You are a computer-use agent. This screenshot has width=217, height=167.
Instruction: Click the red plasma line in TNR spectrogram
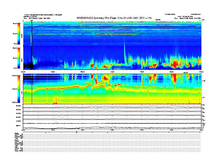66,87
